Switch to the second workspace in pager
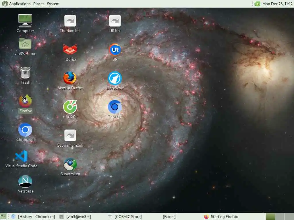This screenshot has width=294, height=220. (280, 217)
